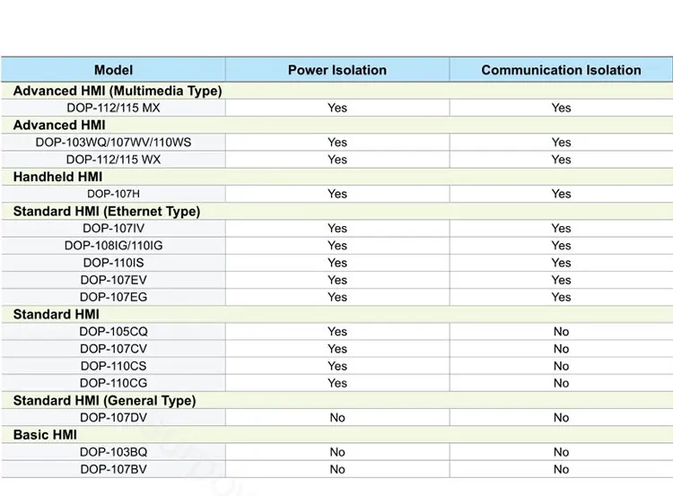
Task: Click the DOP-107H model cell
Action: click(x=113, y=194)
